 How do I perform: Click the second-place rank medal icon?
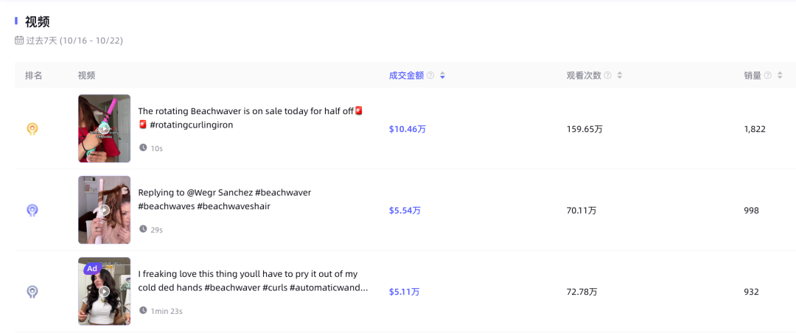coord(32,211)
